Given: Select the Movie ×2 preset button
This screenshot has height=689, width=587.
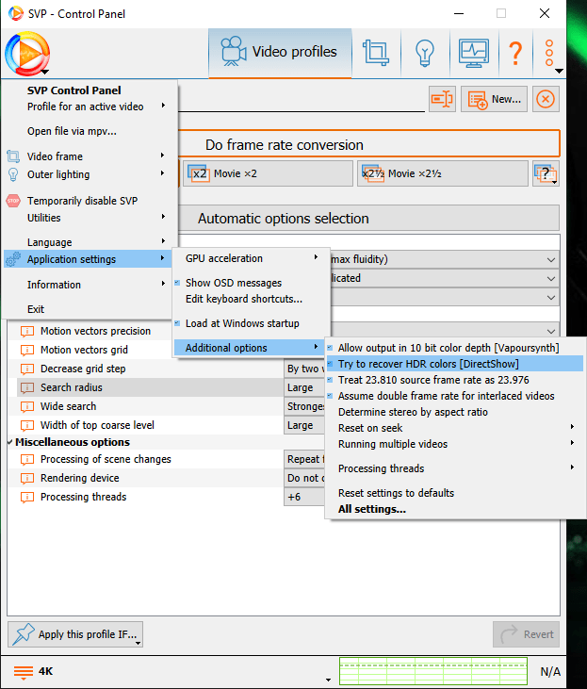Looking at the screenshot, I should pos(268,173).
